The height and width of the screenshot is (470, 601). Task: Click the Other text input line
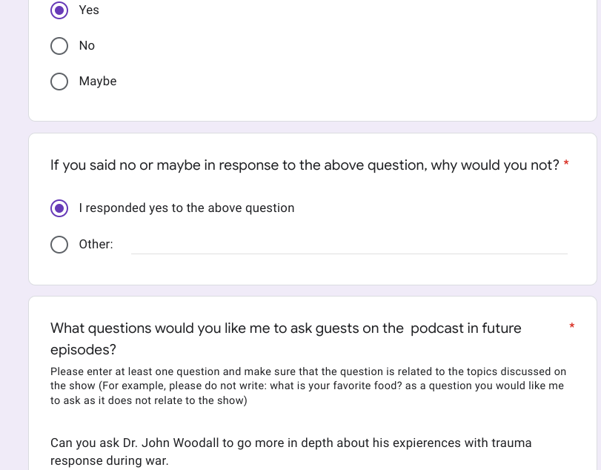pyautogui.click(x=348, y=245)
